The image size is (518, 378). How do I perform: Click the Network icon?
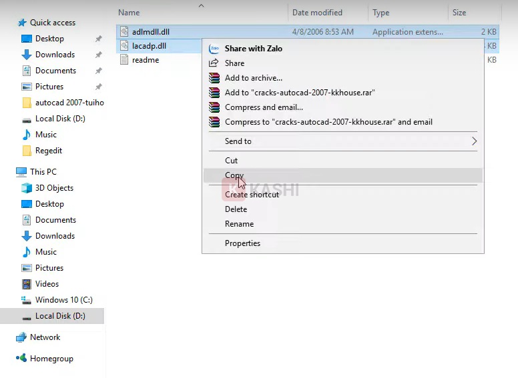click(21, 337)
